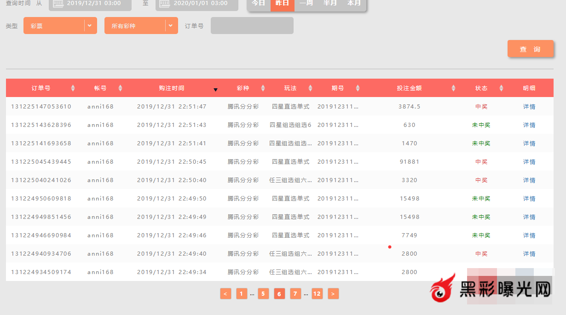Screen dimensions: 566x315
Task: Jump to last page 12
Action: point(317,294)
